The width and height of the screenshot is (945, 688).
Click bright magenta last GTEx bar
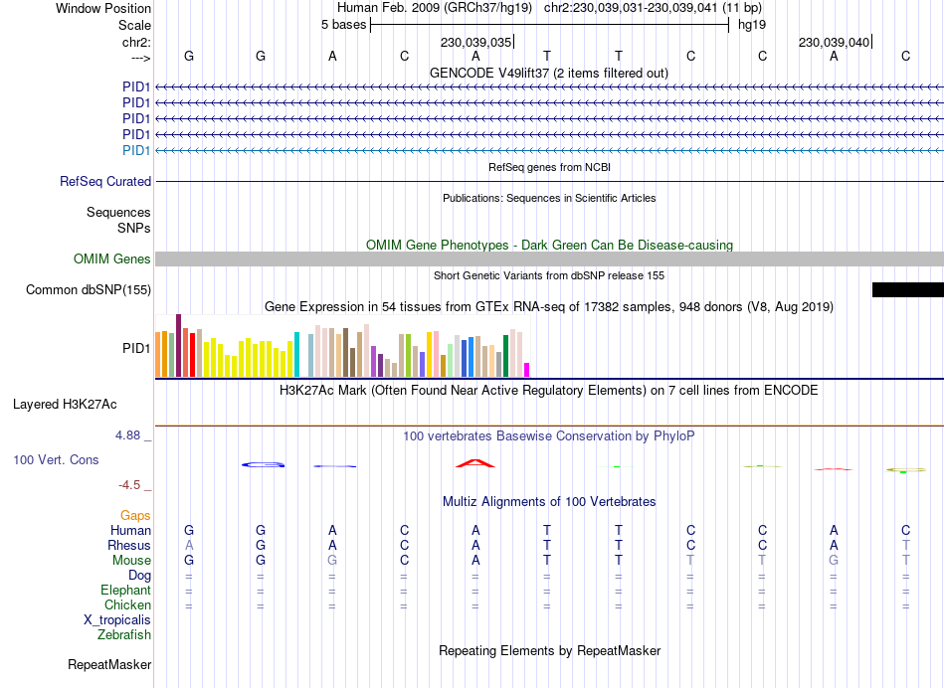click(x=527, y=370)
